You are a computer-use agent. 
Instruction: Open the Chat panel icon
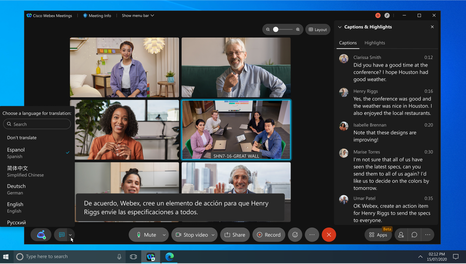pyautogui.click(x=414, y=235)
